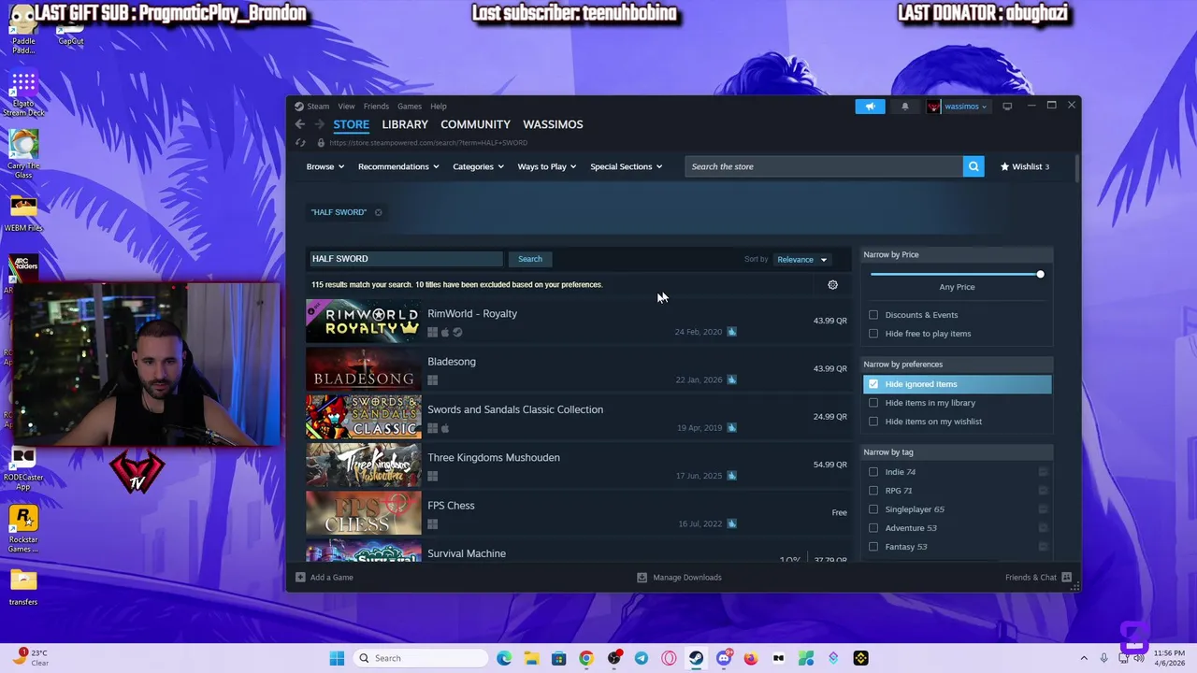Viewport: 1197px width, 673px height.
Task: Switch to the COMMUNITY tab
Action: 475,124
